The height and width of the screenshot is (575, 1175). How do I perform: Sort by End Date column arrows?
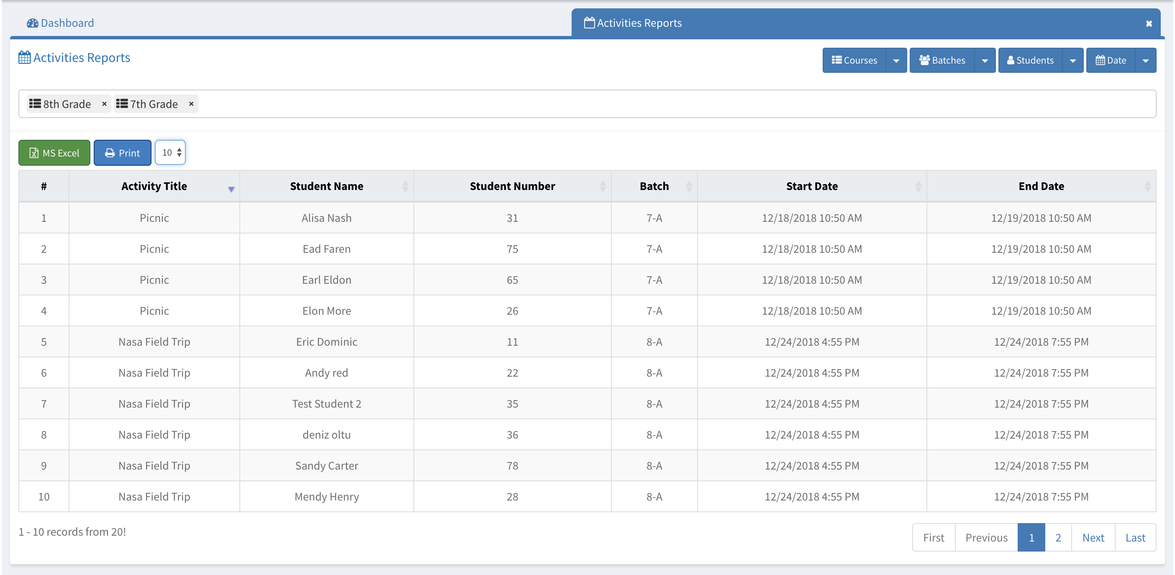(x=1148, y=186)
